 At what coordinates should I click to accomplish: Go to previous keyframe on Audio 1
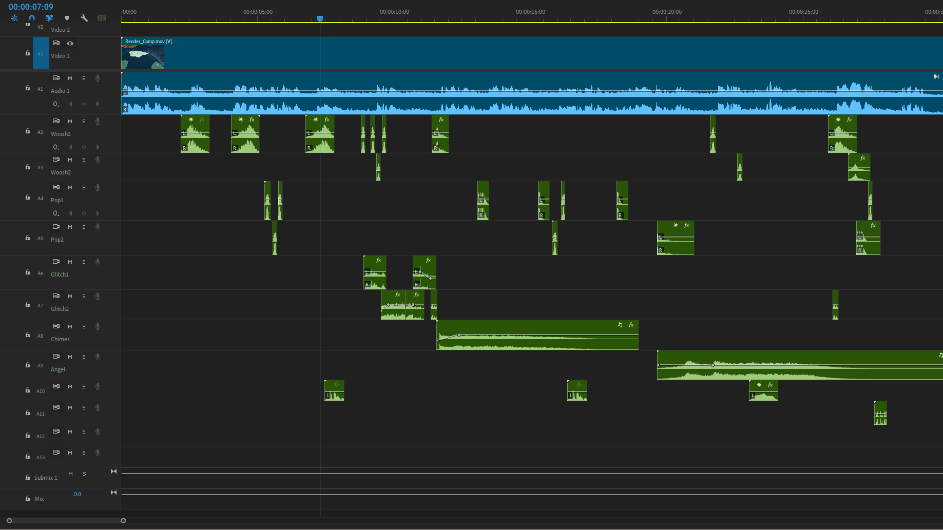pyautogui.click(x=70, y=104)
